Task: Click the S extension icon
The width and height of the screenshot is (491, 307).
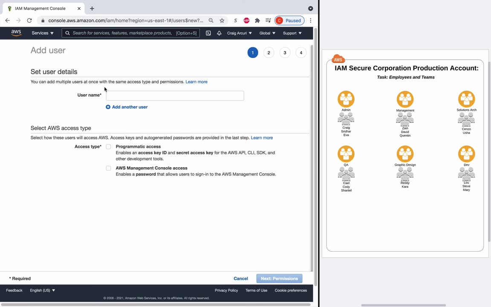Action: (235, 20)
